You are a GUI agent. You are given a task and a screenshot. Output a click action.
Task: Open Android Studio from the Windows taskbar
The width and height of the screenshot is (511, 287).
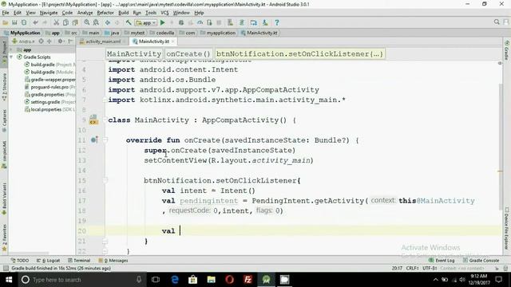pyautogui.click(x=266, y=280)
